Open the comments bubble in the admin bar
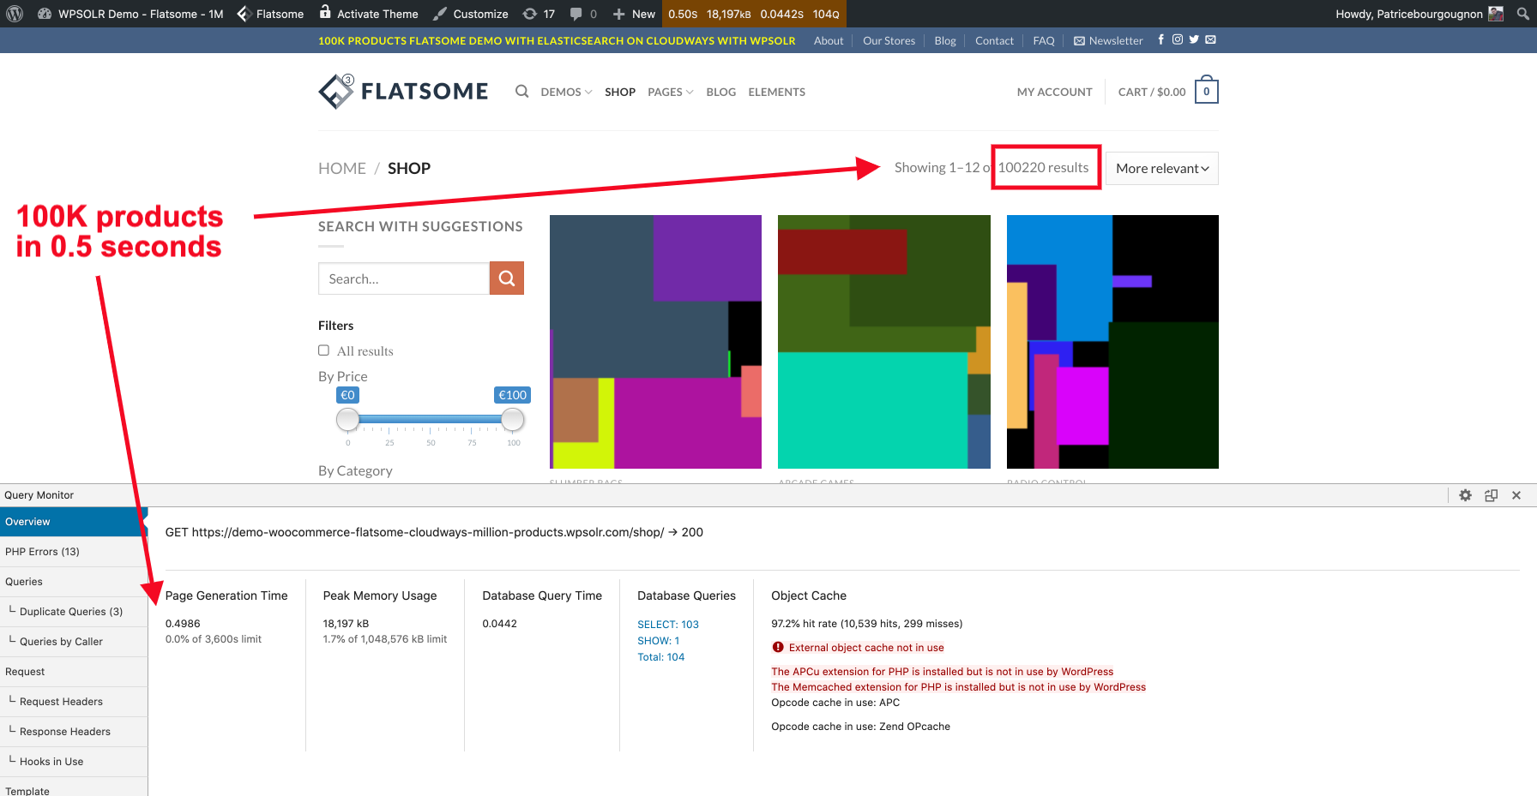The image size is (1537, 796). [x=583, y=14]
